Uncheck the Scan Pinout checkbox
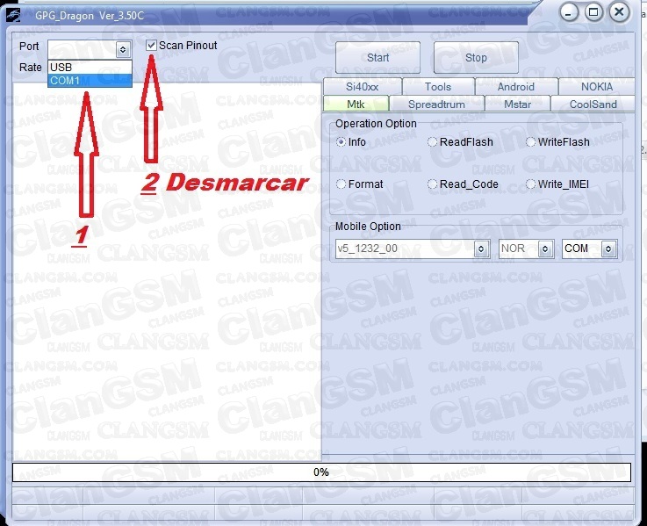Screen dimensions: 647x526 click(152, 46)
